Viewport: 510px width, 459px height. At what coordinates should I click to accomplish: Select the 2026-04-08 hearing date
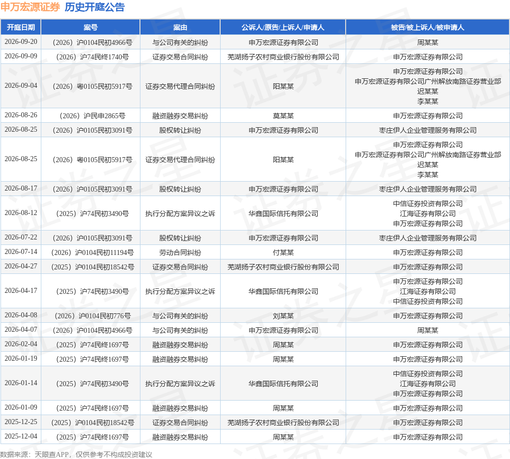21,315
